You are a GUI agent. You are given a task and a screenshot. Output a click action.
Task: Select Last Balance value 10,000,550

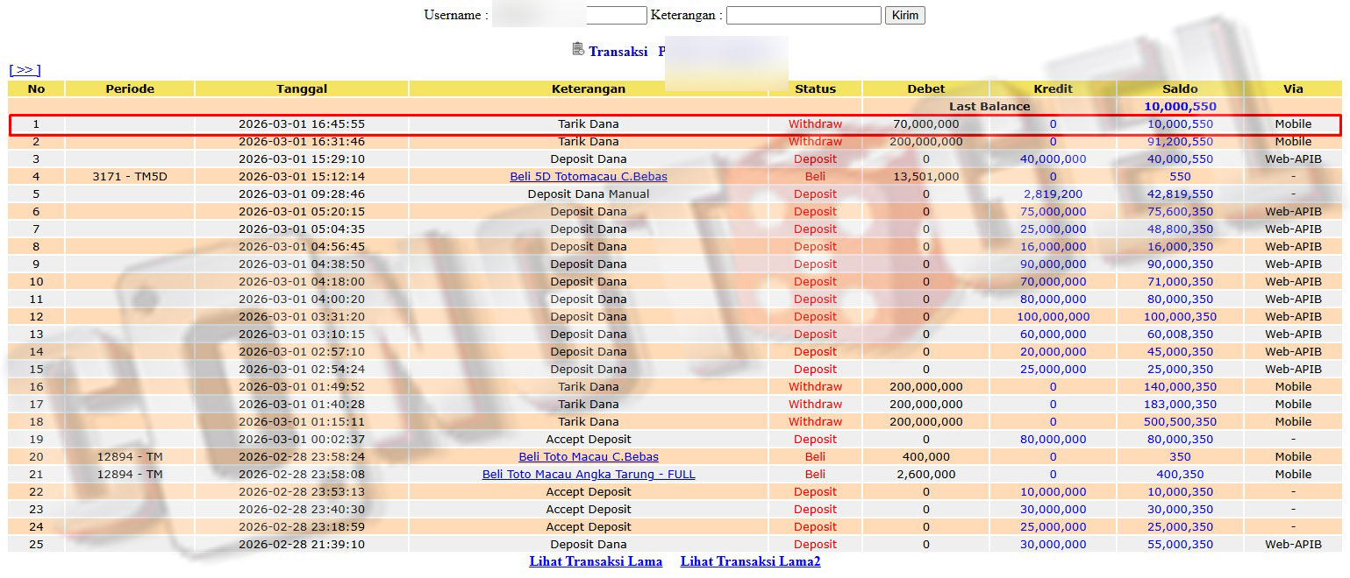pyautogui.click(x=1180, y=106)
